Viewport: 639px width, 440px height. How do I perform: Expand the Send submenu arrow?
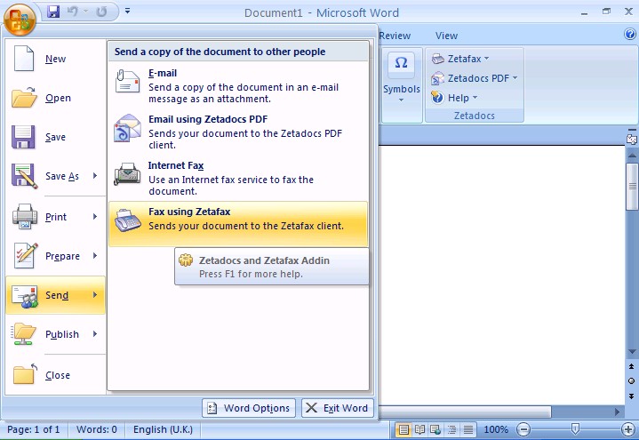click(x=95, y=295)
